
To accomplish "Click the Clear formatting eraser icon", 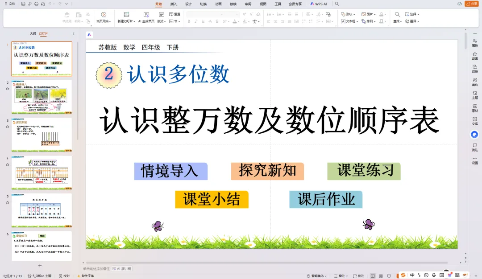I will click(258, 14).
